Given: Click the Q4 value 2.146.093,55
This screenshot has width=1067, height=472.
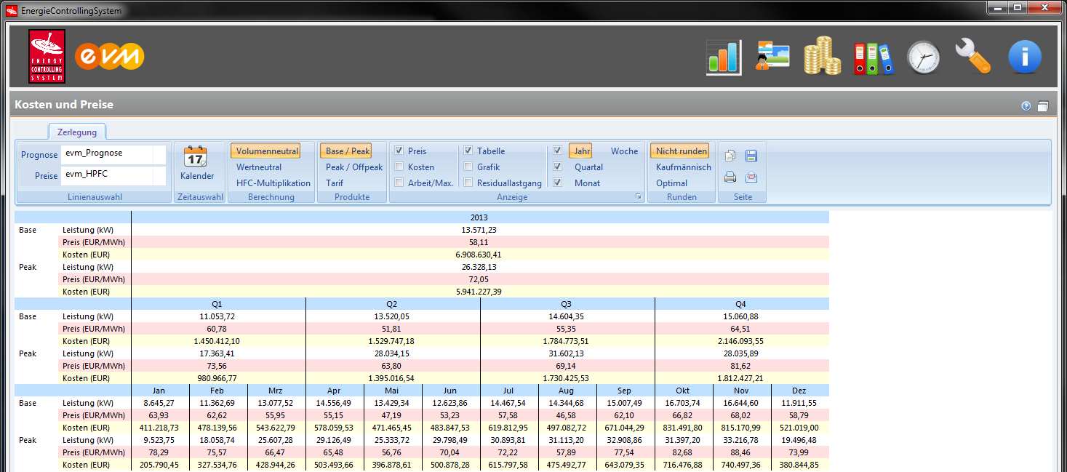Looking at the screenshot, I should [742, 341].
